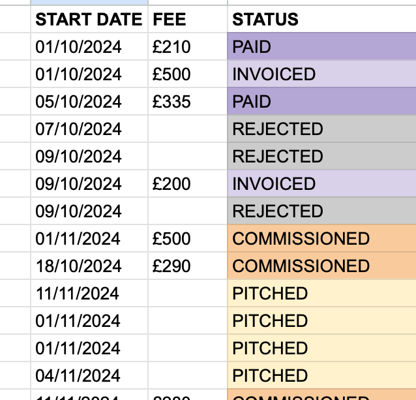The width and height of the screenshot is (416, 400).
Task: Select the FEE column header cell
Action: 188,19
